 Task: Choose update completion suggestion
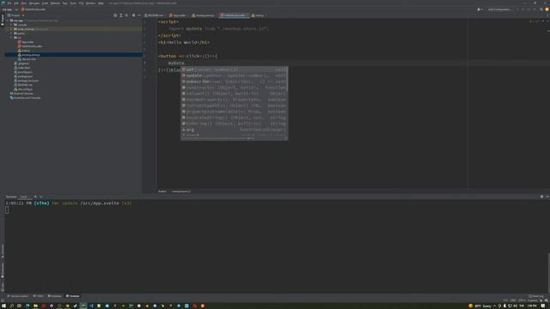coord(234,76)
